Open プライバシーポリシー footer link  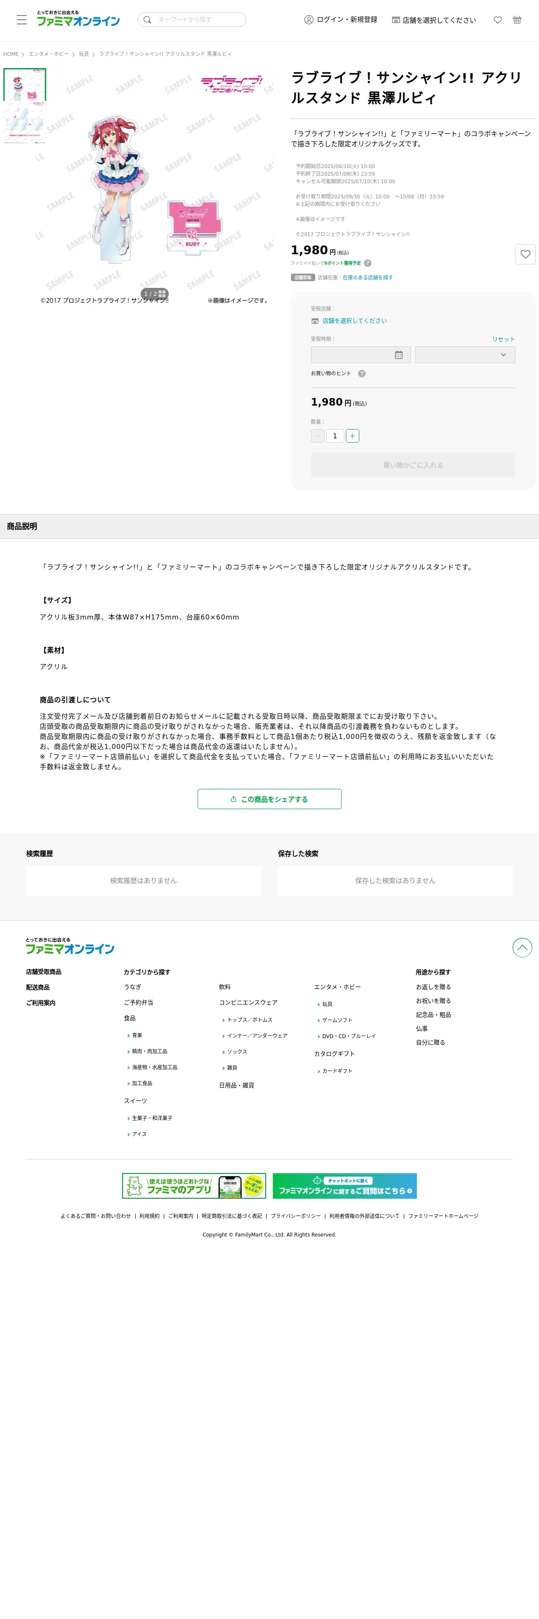pyautogui.click(x=296, y=1216)
